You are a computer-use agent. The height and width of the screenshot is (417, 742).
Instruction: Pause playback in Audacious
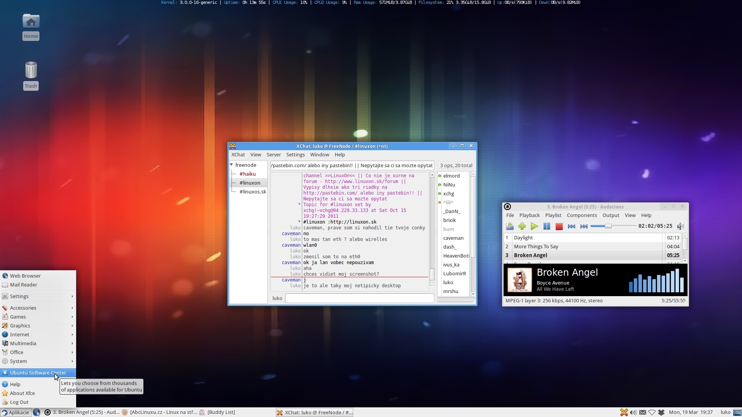click(547, 226)
